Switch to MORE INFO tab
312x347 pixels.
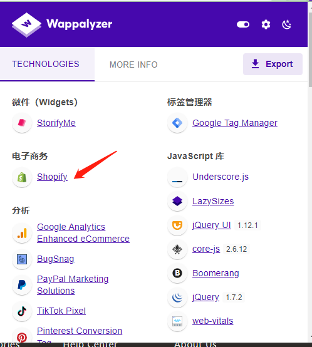click(133, 65)
